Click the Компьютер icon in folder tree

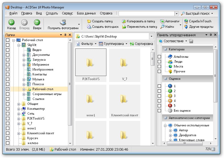point(24,109)
